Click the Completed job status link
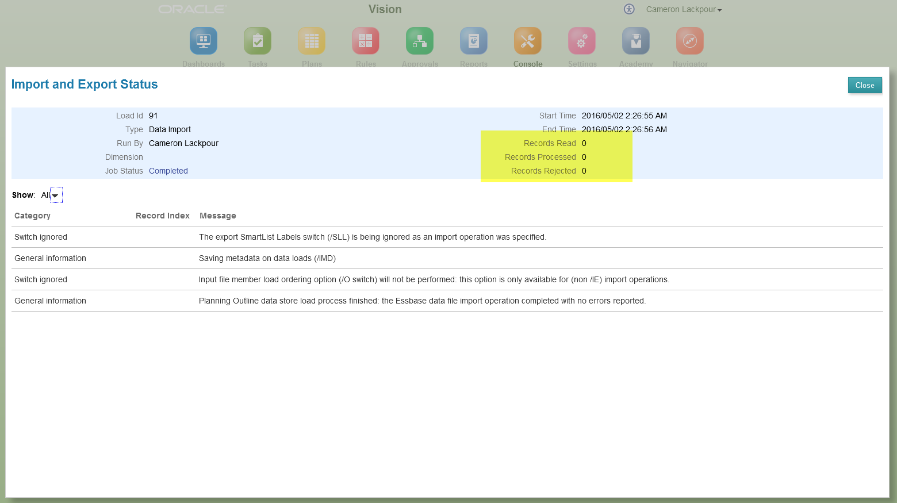This screenshot has width=897, height=503. point(168,171)
